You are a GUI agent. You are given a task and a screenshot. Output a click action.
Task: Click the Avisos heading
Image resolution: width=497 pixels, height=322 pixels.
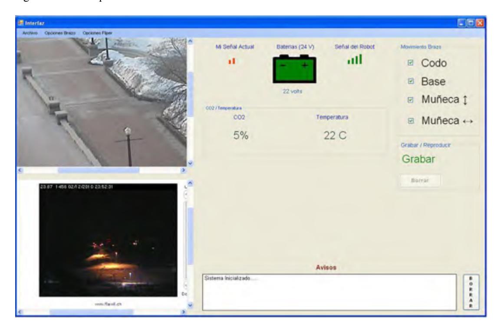point(326,267)
